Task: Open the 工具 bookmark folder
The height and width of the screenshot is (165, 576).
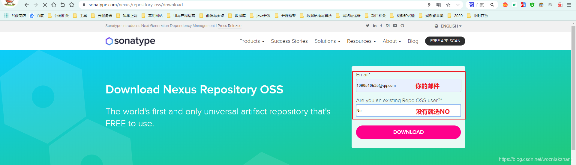Action: point(80,16)
